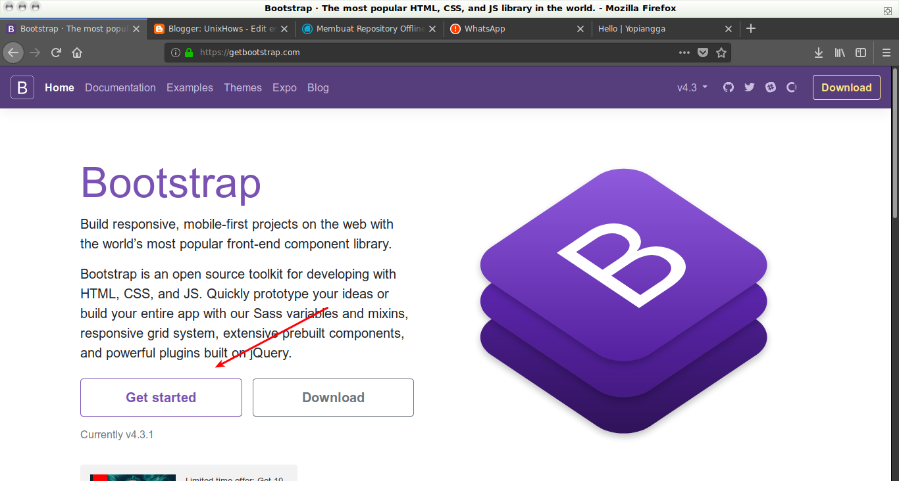The image size is (899, 481).
Task: Open the Bootstrap Slack community icon
Action: [x=770, y=87]
